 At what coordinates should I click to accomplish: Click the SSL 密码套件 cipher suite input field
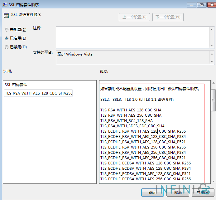38,93
